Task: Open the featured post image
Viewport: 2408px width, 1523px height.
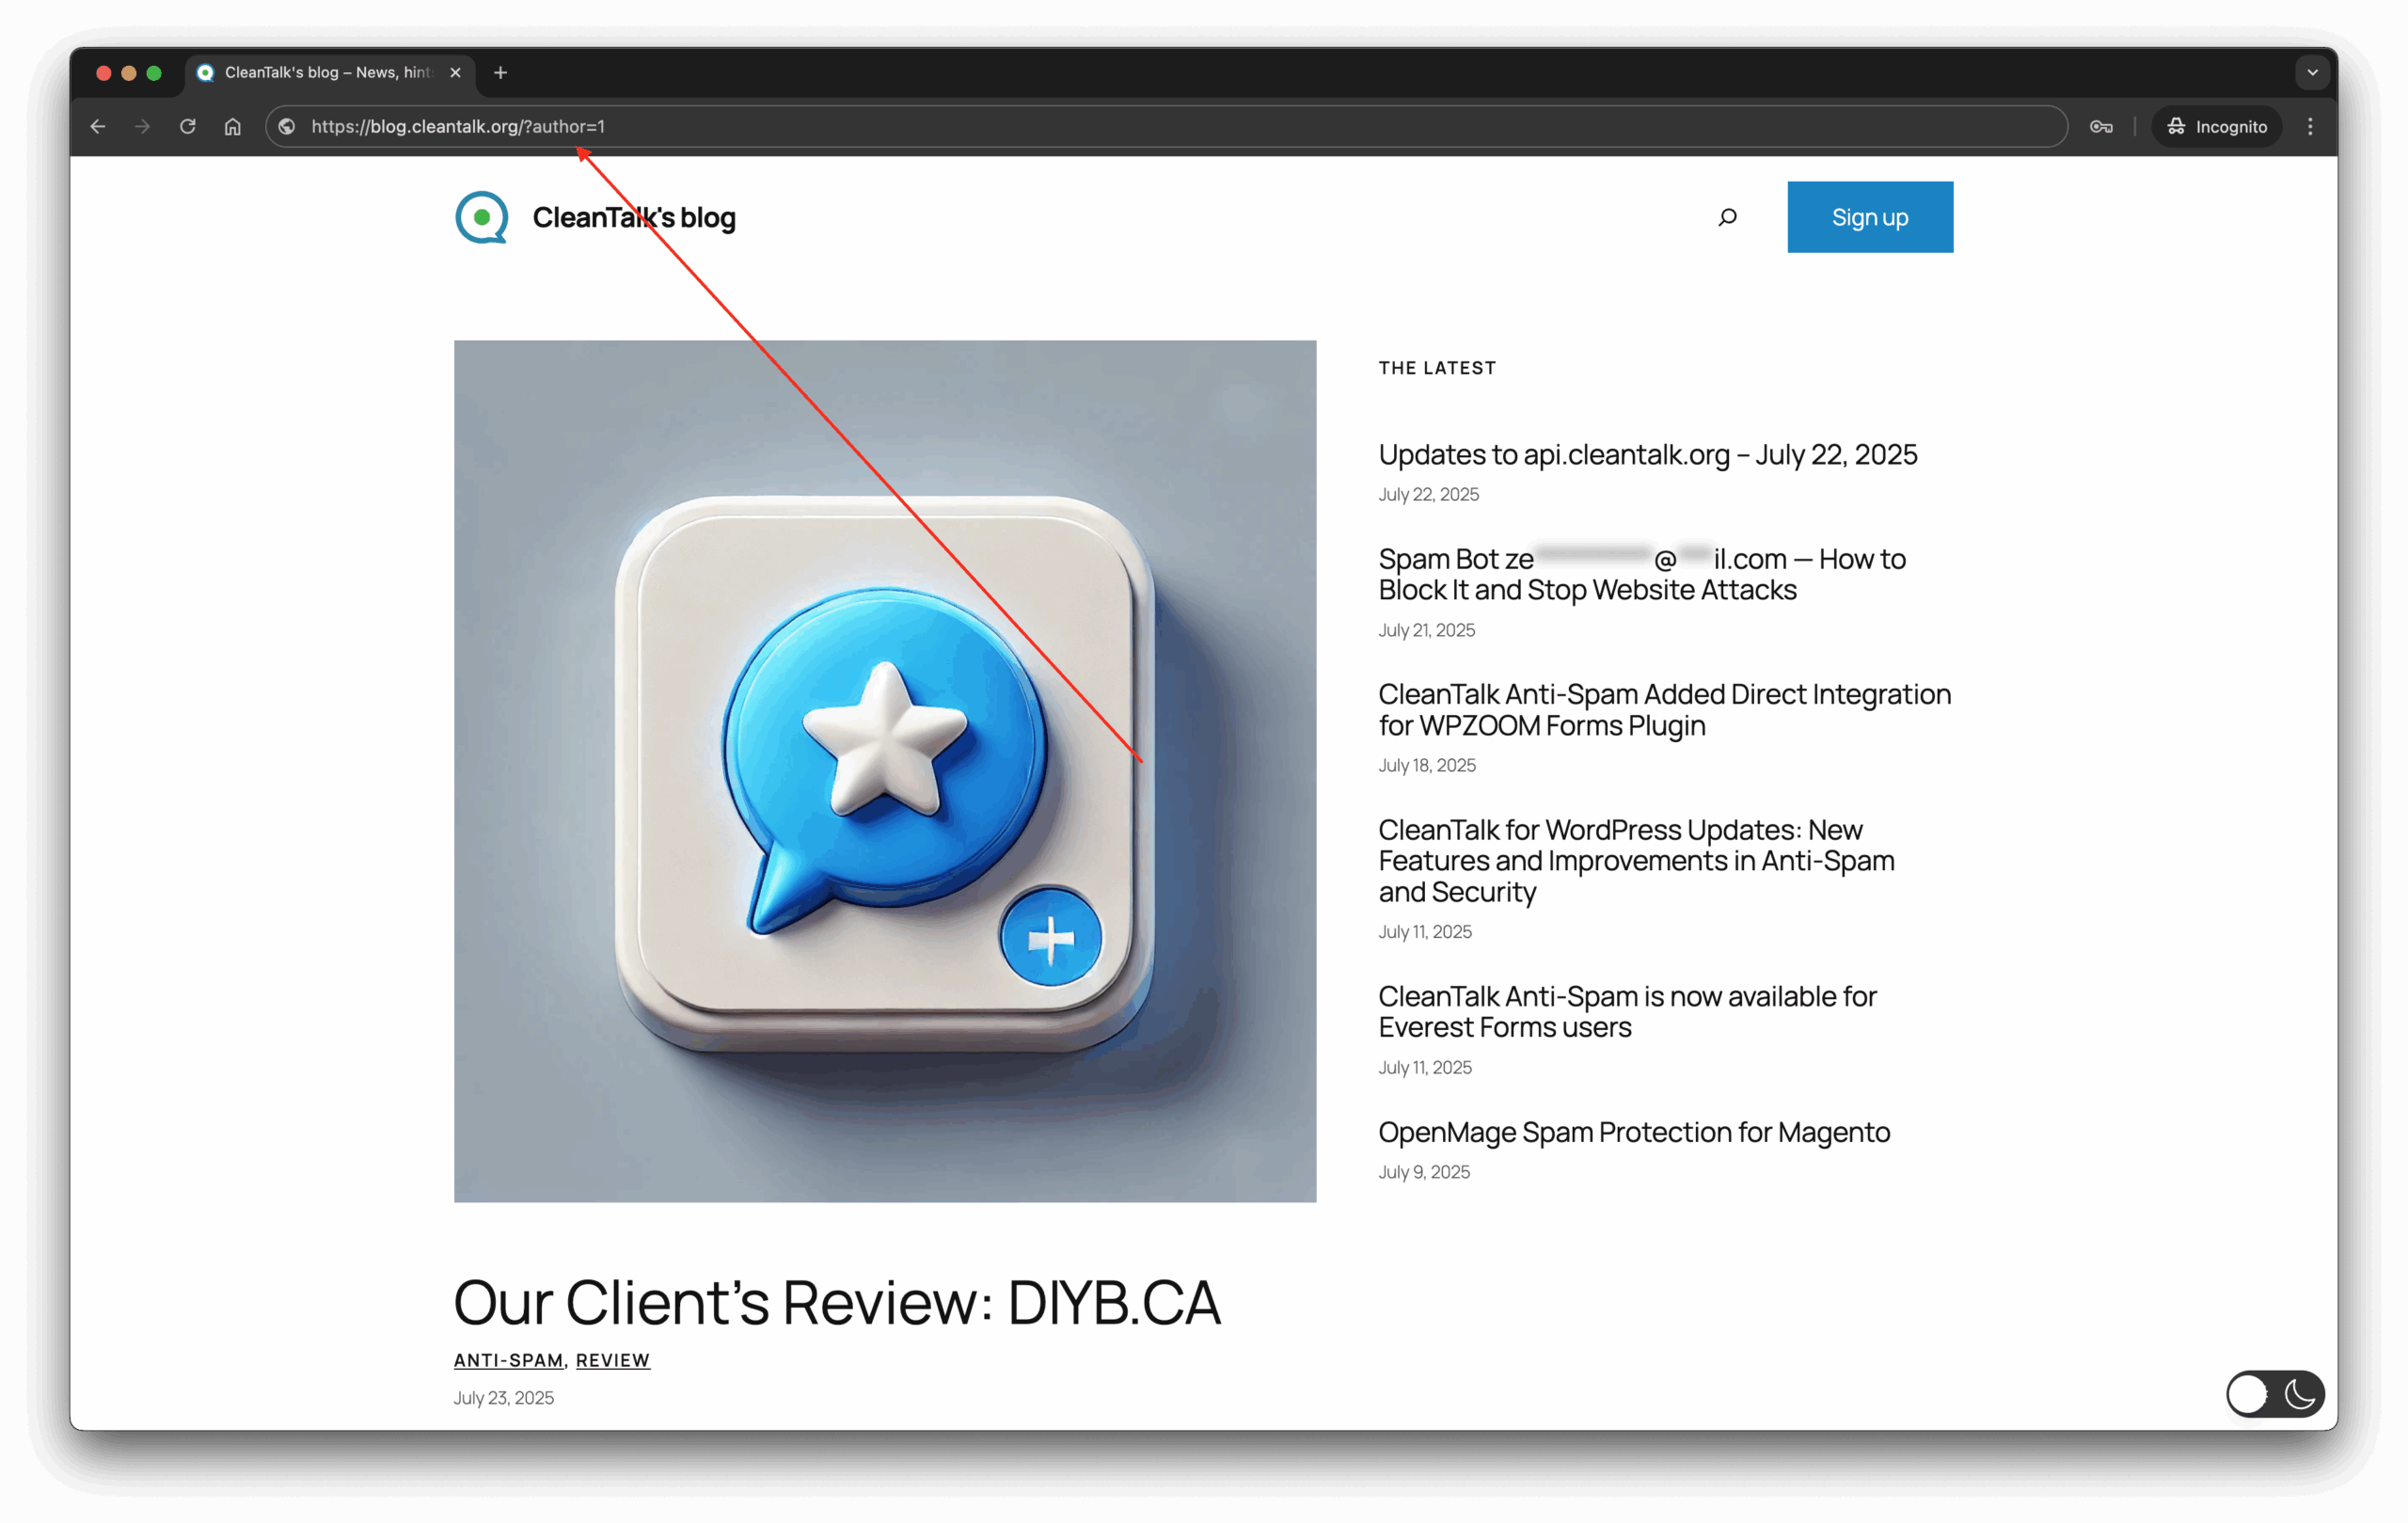Action: (x=885, y=771)
